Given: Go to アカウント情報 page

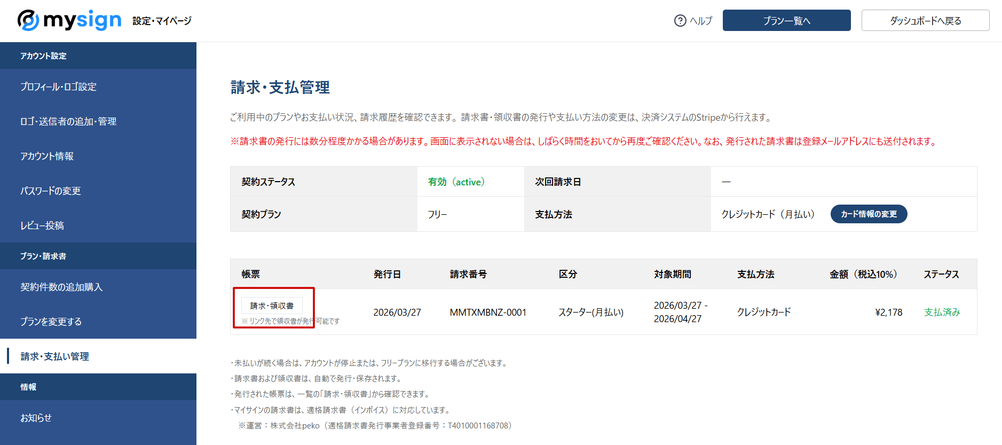Looking at the screenshot, I should pos(98,156).
